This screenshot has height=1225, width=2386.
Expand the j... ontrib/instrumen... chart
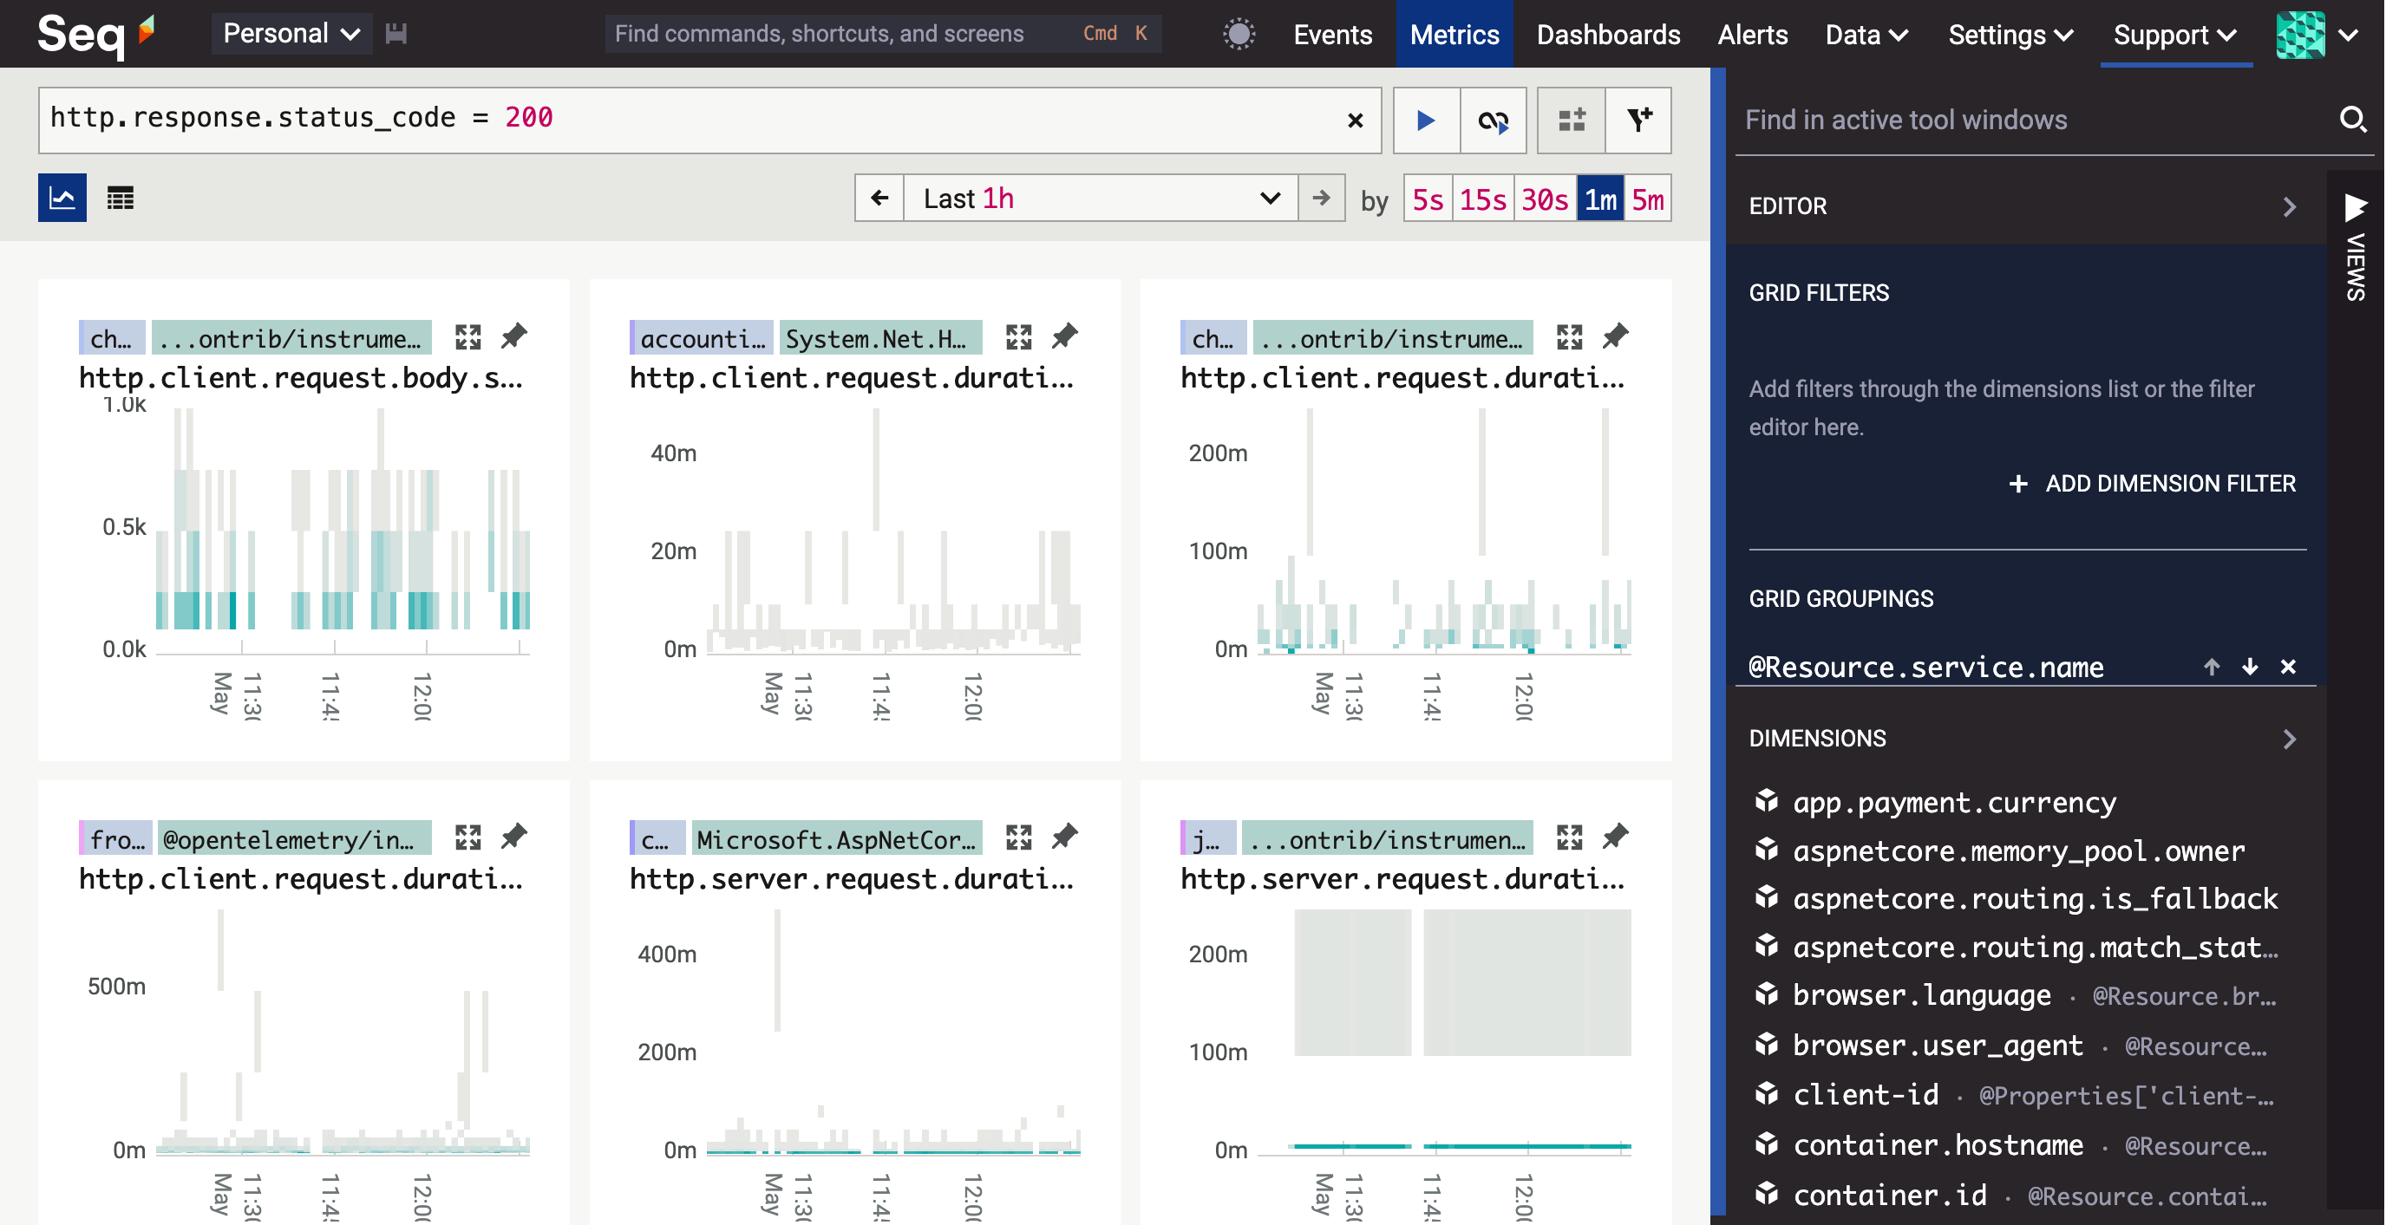point(1569,838)
